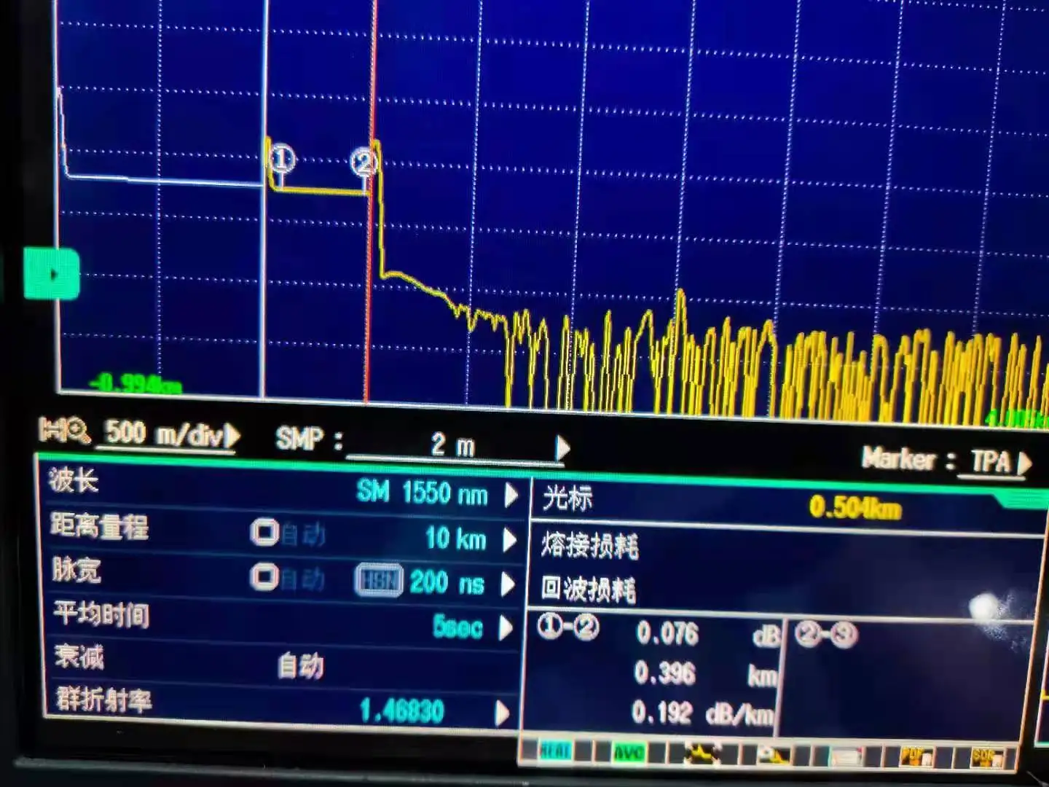Select the ①-② marker section label
Screen dimensions: 1049x787
click(568, 627)
